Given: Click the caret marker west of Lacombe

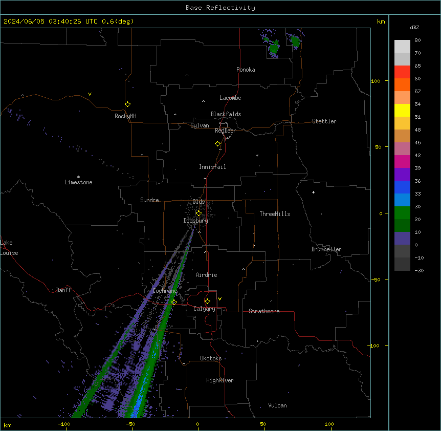Looking at the screenshot, I should 203,101.
